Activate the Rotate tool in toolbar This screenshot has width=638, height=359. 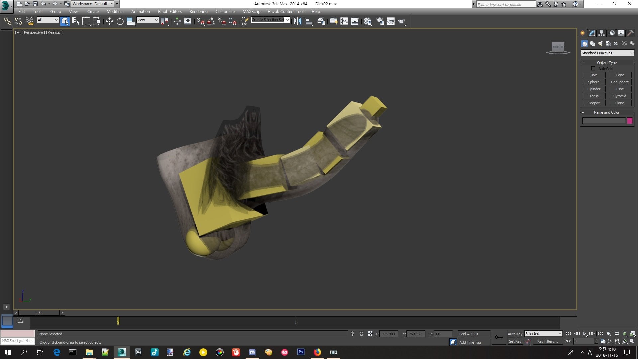pos(120,21)
